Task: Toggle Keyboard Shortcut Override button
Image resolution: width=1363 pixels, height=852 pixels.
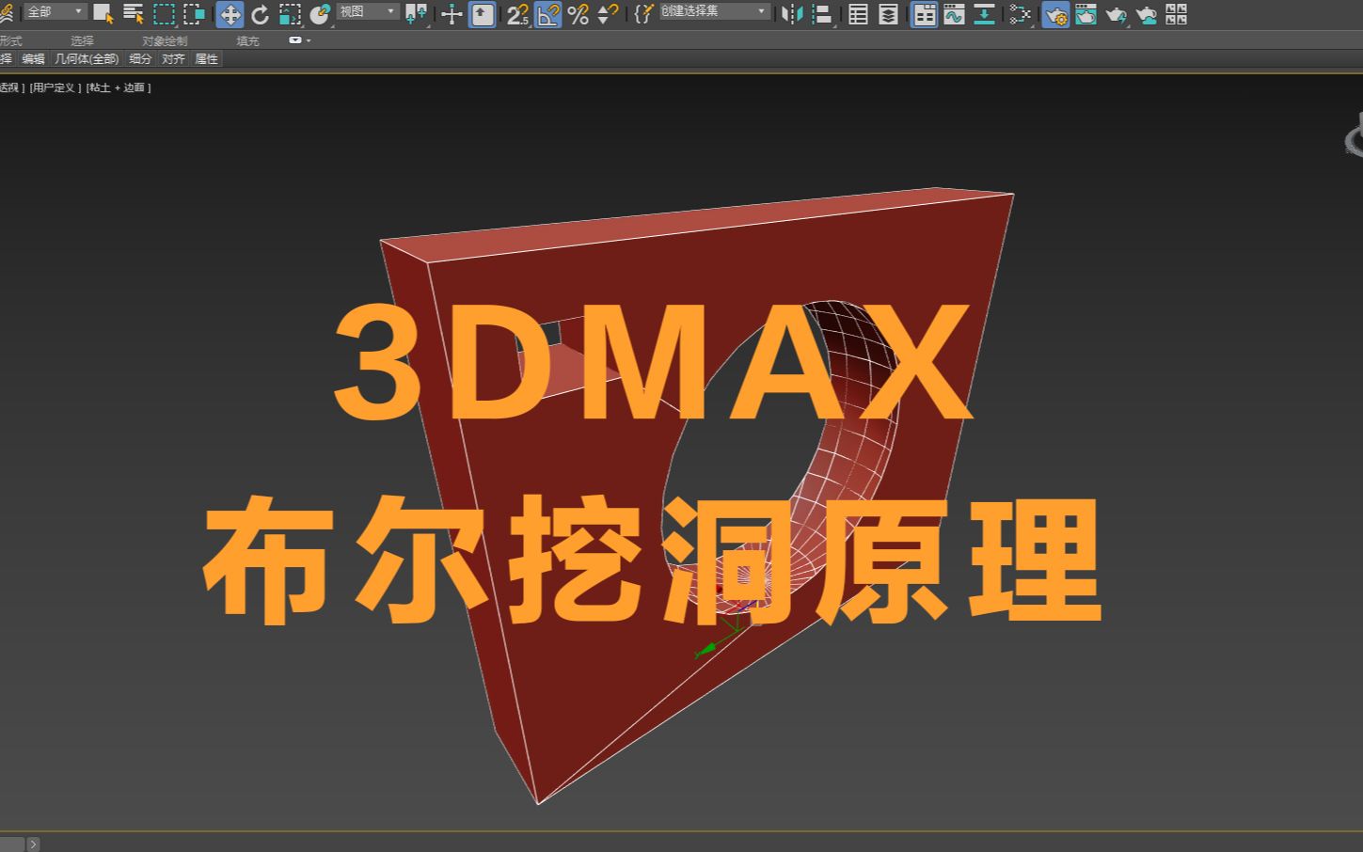Action: click(482, 13)
